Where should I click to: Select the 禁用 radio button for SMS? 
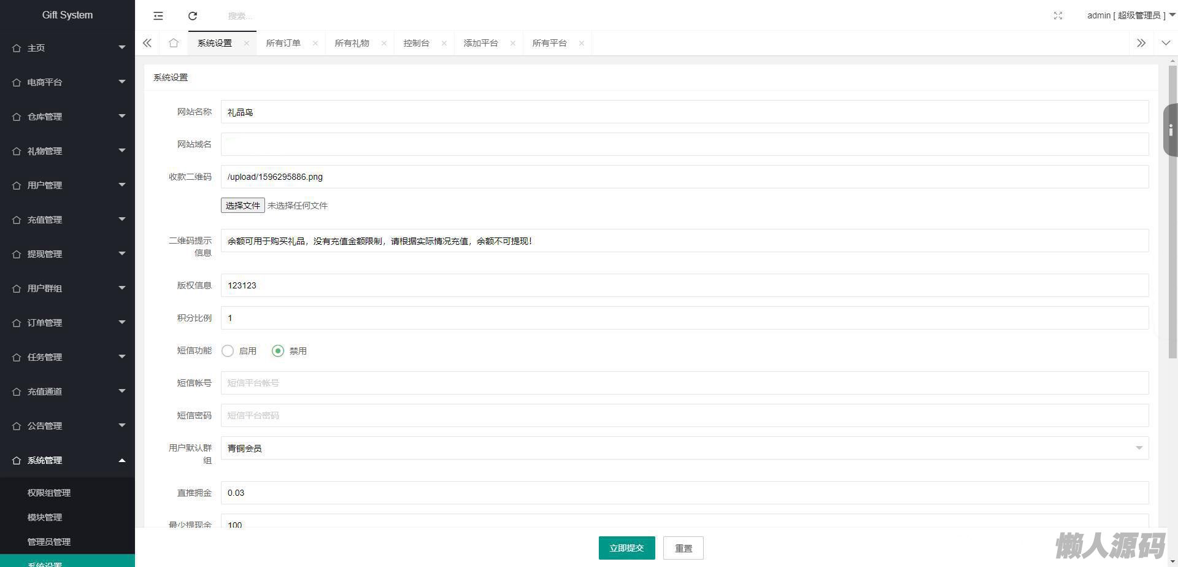click(278, 351)
